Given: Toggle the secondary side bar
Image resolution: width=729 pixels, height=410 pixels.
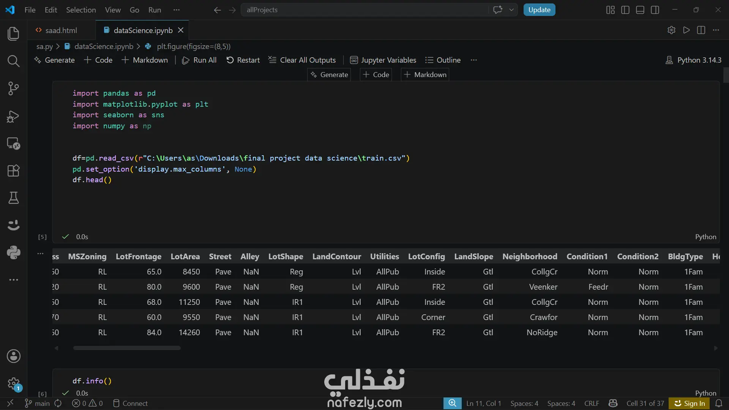Looking at the screenshot, I should click(x=655, y=10).
